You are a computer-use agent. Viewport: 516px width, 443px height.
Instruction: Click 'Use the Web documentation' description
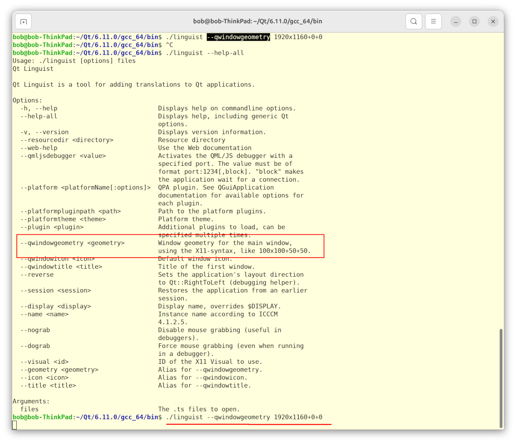click(x=205, y=148)
